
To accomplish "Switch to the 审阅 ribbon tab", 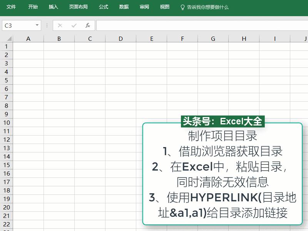I will pyautogui.click(x=144, y=7).
